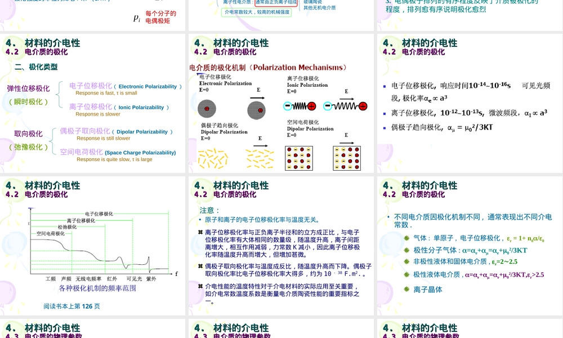The height and width of the screenshot is (338, 563).
Task: Click the 无线电频率 axis label
Action: pos(88,279)
